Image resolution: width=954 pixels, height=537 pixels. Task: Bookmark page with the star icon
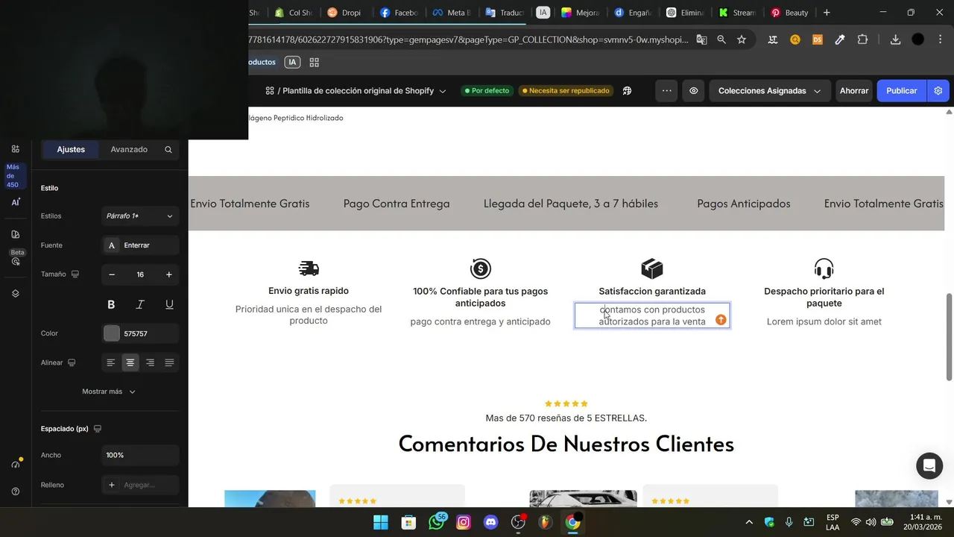click(x=742, y=40)
